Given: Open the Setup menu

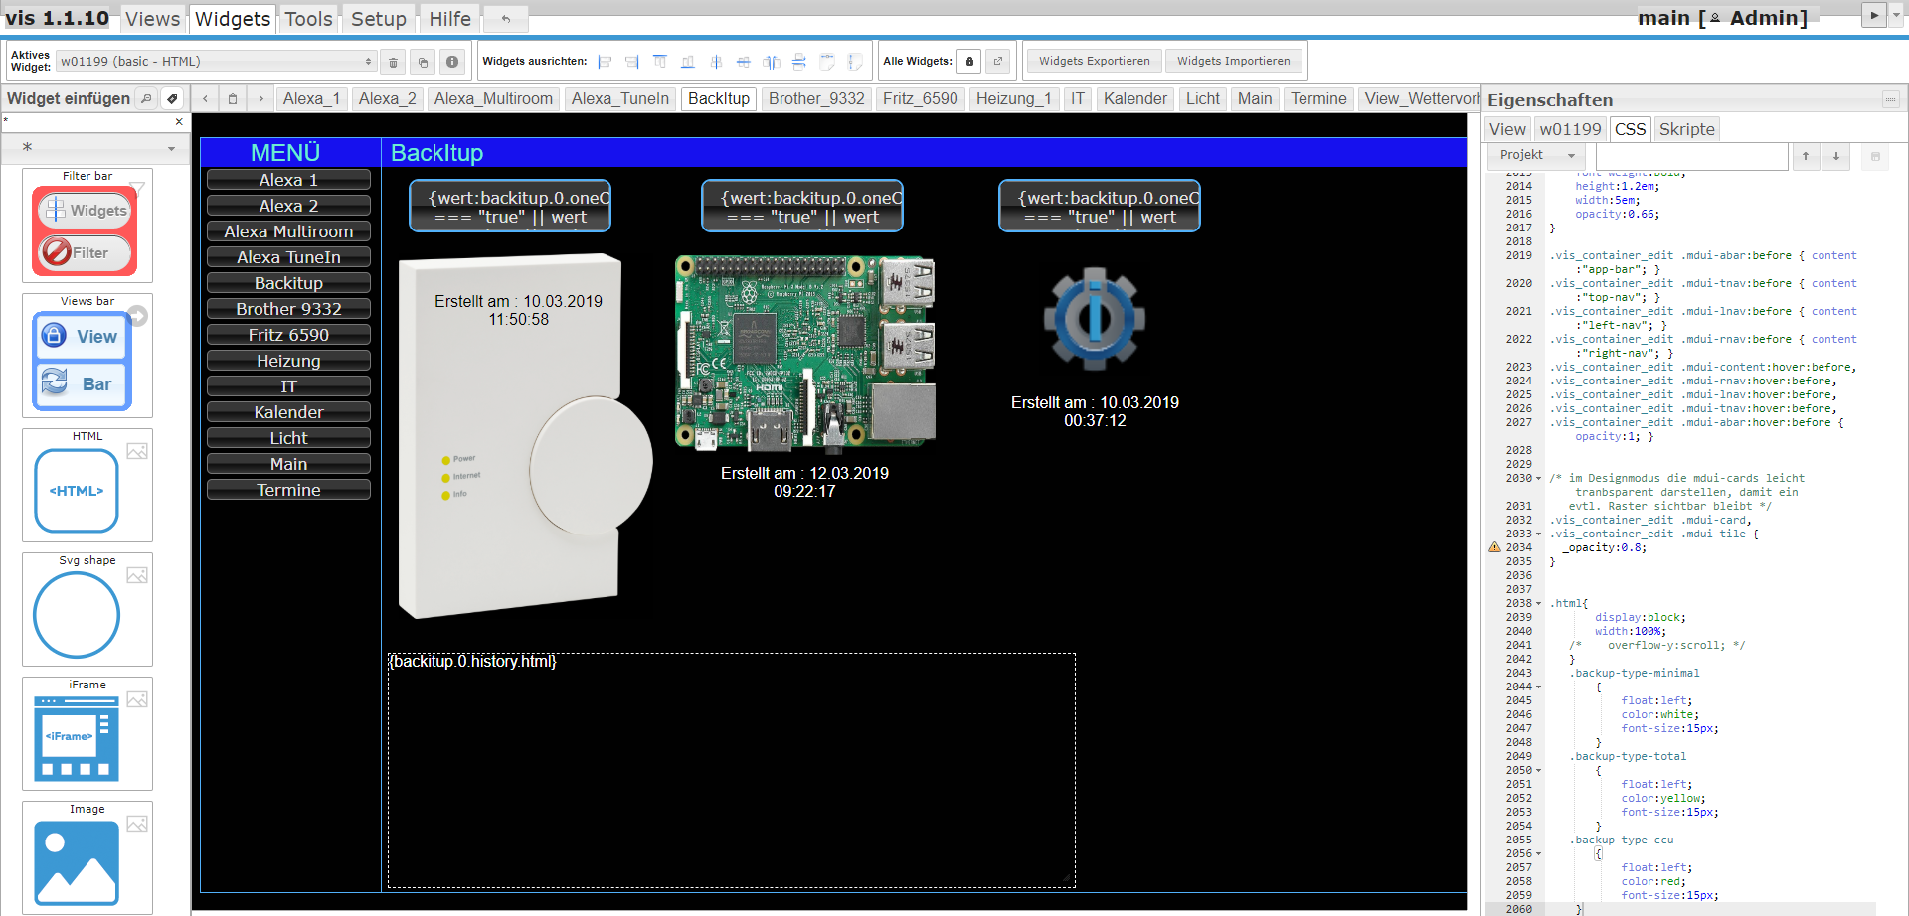Looking at the screenshot, I should (379, 18).
